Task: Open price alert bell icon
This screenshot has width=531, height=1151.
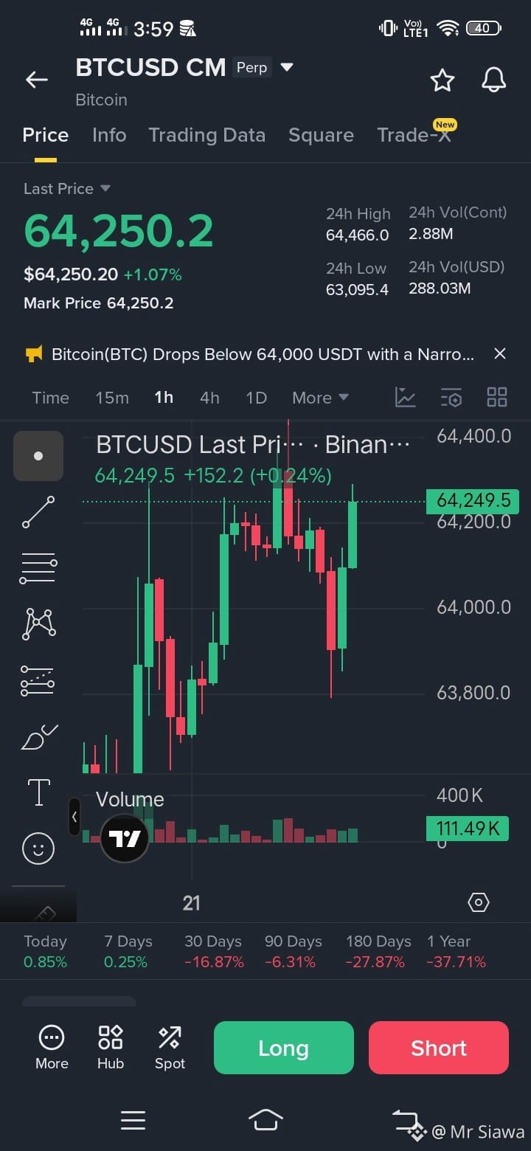Action: tap(493, 80)
